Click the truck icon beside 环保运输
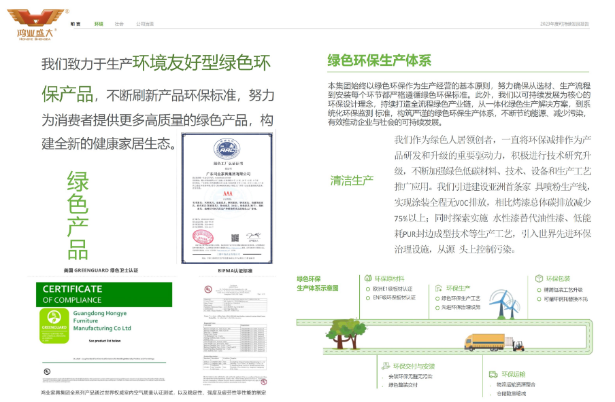Viewport: 615px width, 402px height. (493, 374)
